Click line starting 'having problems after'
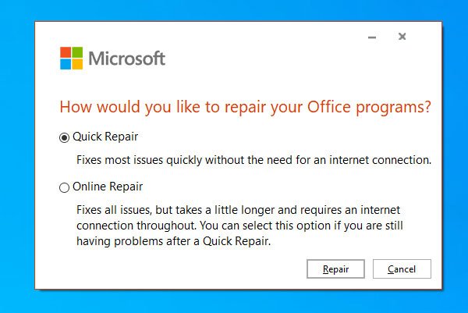Screen dimensions: 468x313 click(174, 241)
